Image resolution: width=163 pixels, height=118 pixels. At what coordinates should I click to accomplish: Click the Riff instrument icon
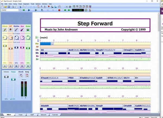10,30
